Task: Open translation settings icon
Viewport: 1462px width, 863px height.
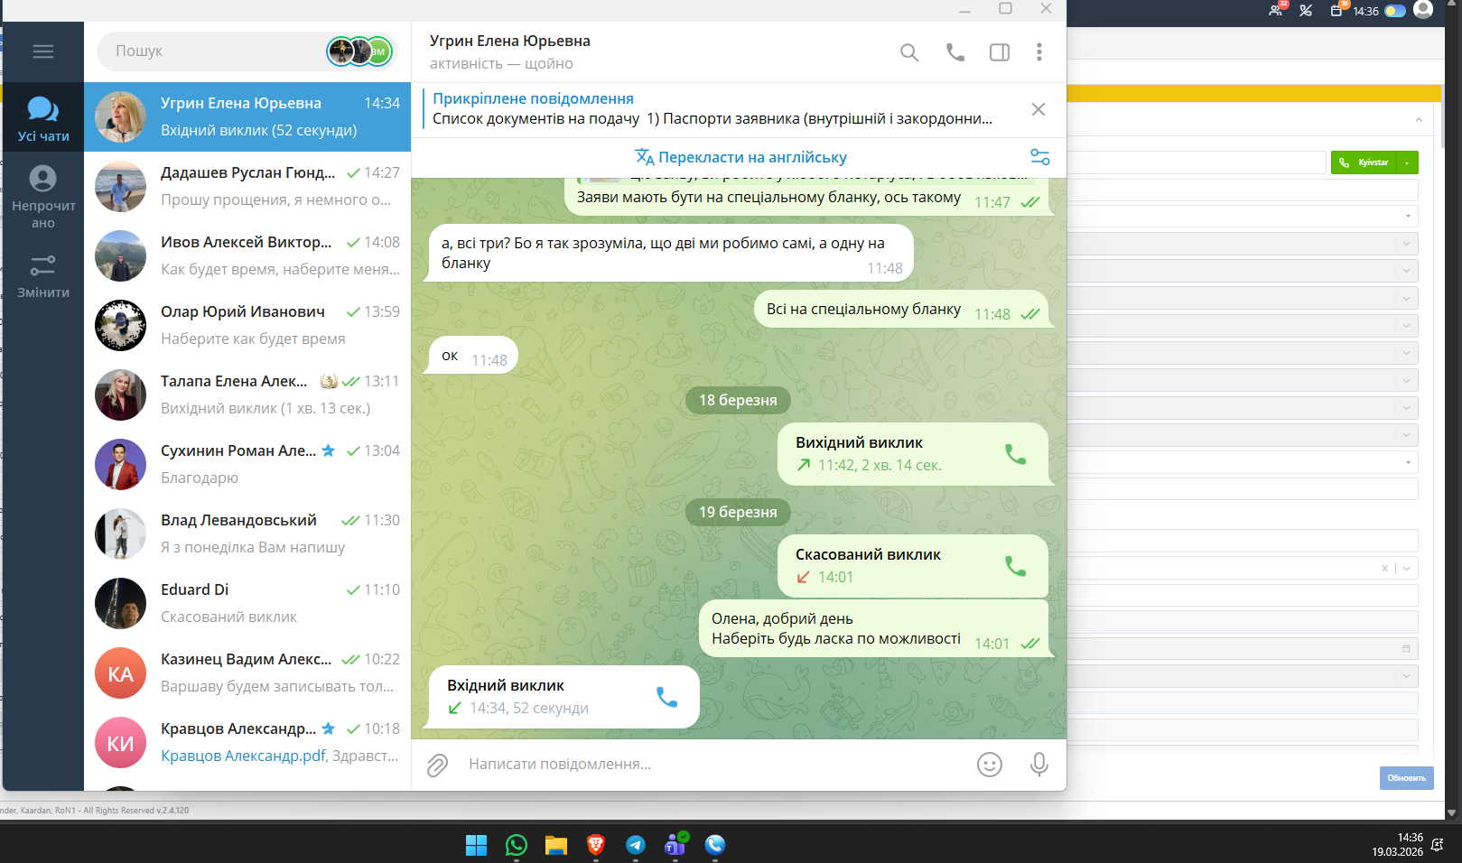Action: coord(1040,157)
